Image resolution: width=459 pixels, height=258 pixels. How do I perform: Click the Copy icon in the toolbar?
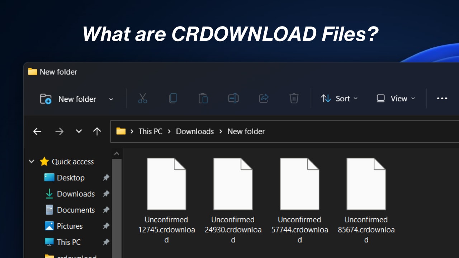coord(173,98)
